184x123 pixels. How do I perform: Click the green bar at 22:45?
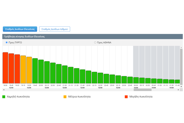click(x=106, y=79)
